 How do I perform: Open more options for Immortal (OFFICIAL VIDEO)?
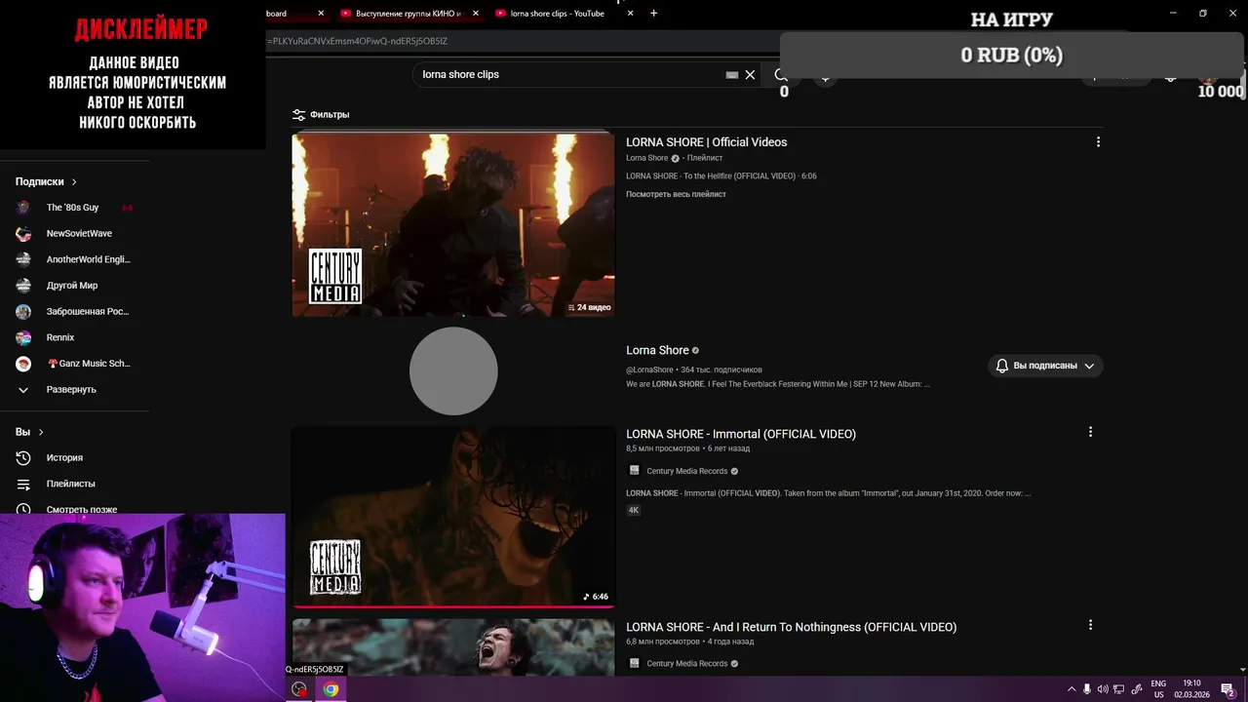pyautogui.click(x=1090, y=432)
